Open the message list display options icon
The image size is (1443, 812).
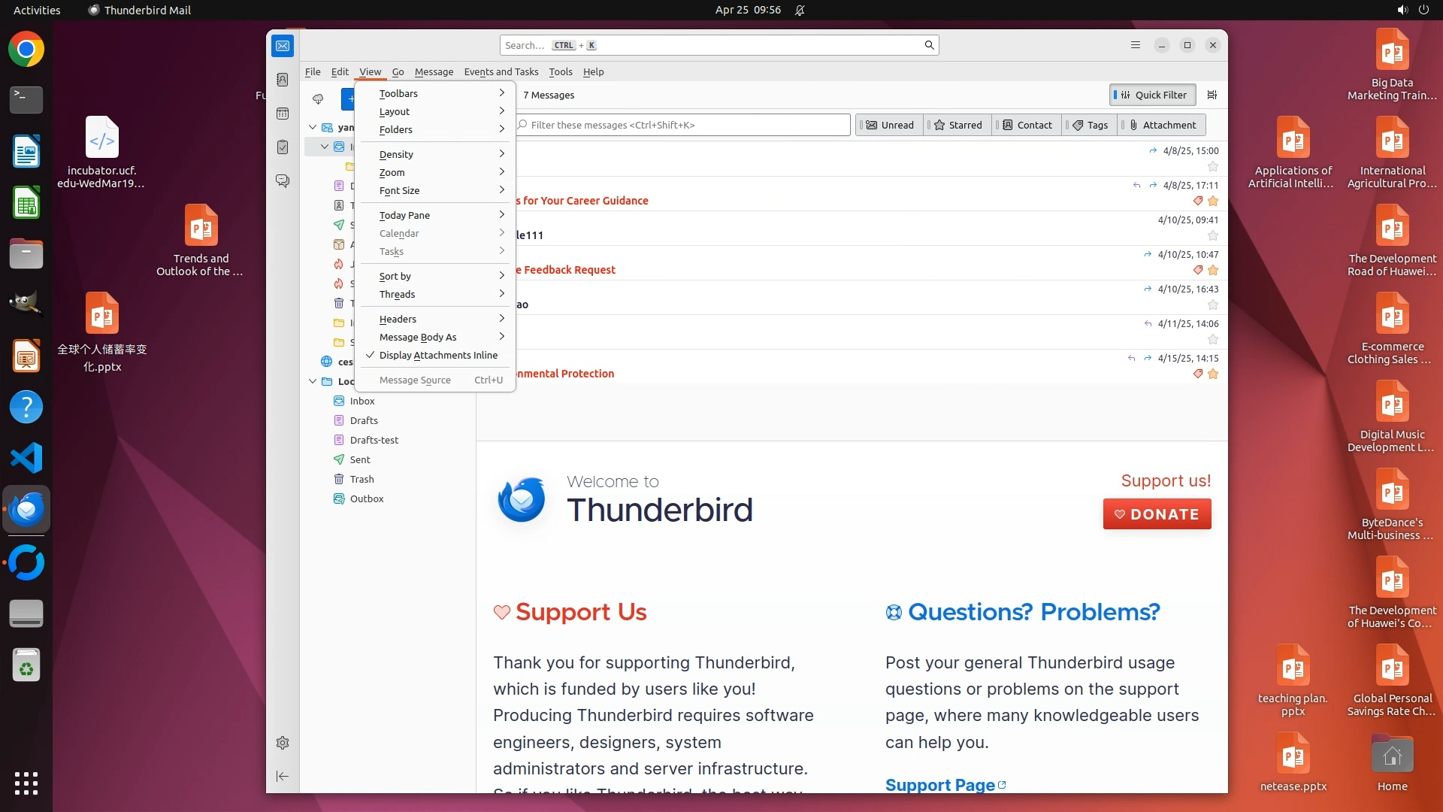coord(1212,95)
